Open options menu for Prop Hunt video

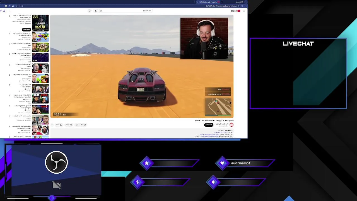tap(9, 75)
